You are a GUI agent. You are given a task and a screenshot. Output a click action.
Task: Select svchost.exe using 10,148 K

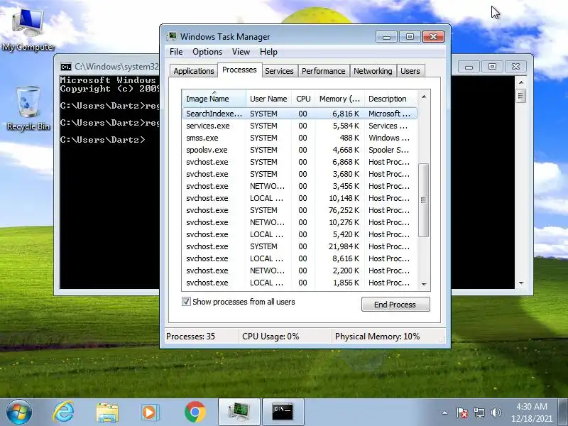[x=300, y=198]
